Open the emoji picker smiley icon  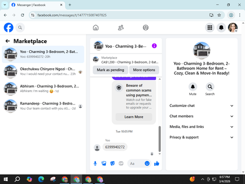point(147,163)
